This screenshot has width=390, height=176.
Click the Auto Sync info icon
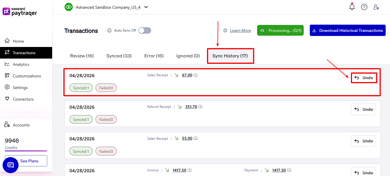pyautogui.click(x=109, y=30)
